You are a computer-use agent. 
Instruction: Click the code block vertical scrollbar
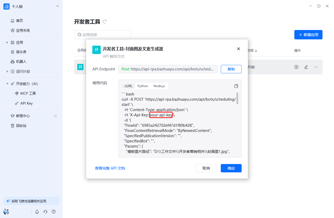237,98
